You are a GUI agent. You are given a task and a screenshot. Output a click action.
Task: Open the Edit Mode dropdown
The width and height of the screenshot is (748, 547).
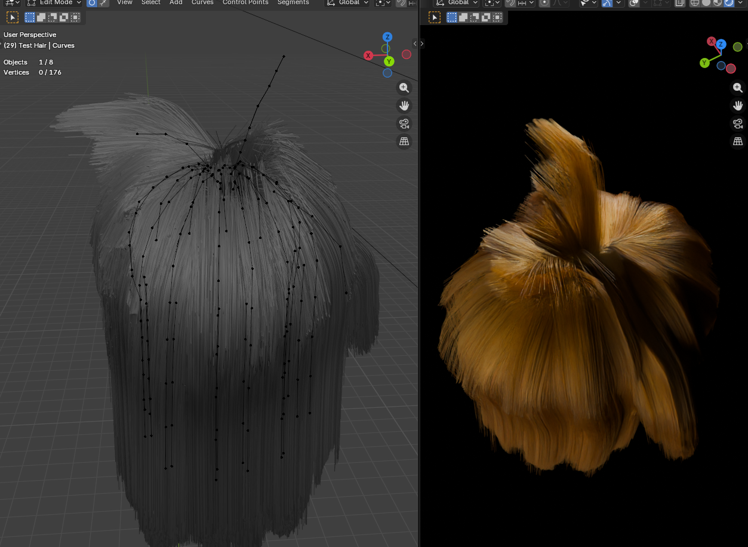tap(54, 3)
